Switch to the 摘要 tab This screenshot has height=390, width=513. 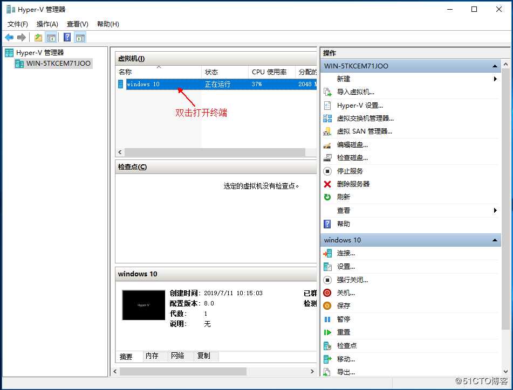[126, 357]
